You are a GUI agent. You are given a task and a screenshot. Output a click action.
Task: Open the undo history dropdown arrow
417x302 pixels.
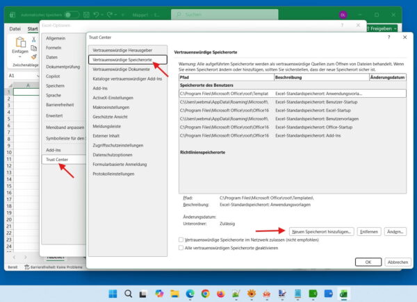[102, 15]
